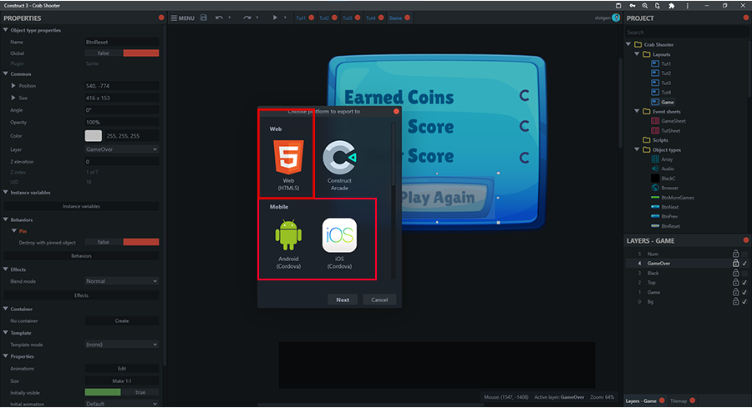The height and width of the screenshot is (408, 752).
Task: Toggle visibility checkbox of Bg layer
Action: pyautogui.click(x=744, y=302)
